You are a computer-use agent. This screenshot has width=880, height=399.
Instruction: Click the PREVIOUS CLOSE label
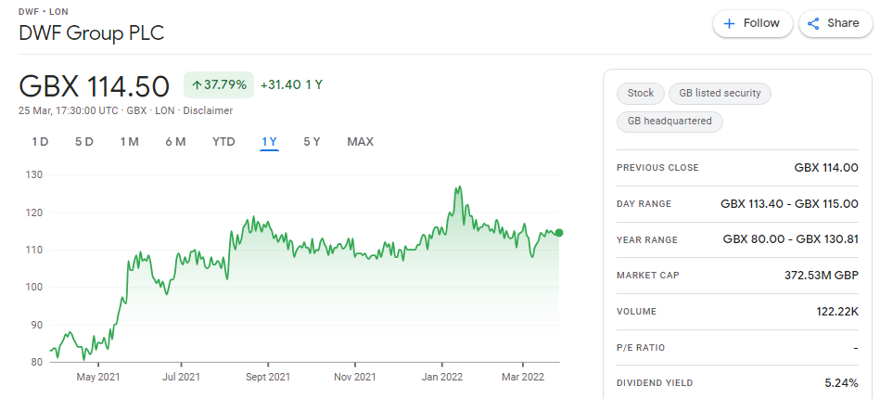(657, 167)
